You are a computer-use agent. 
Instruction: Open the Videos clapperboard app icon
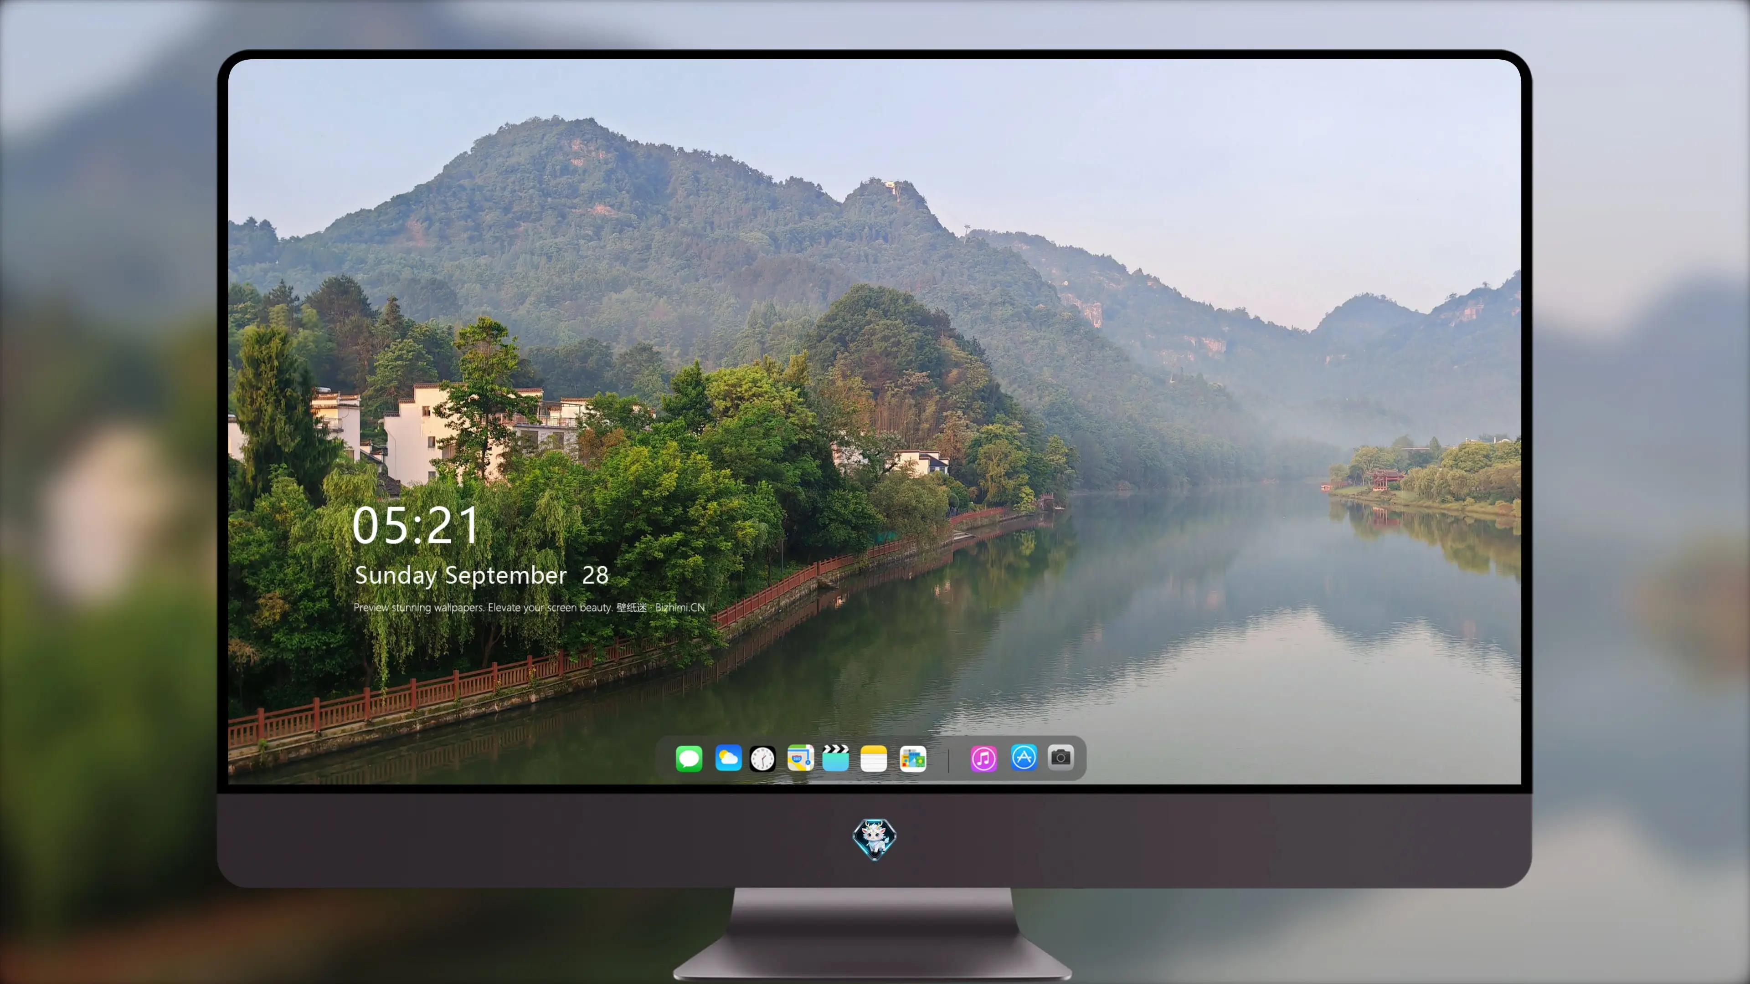pos(836,758)
